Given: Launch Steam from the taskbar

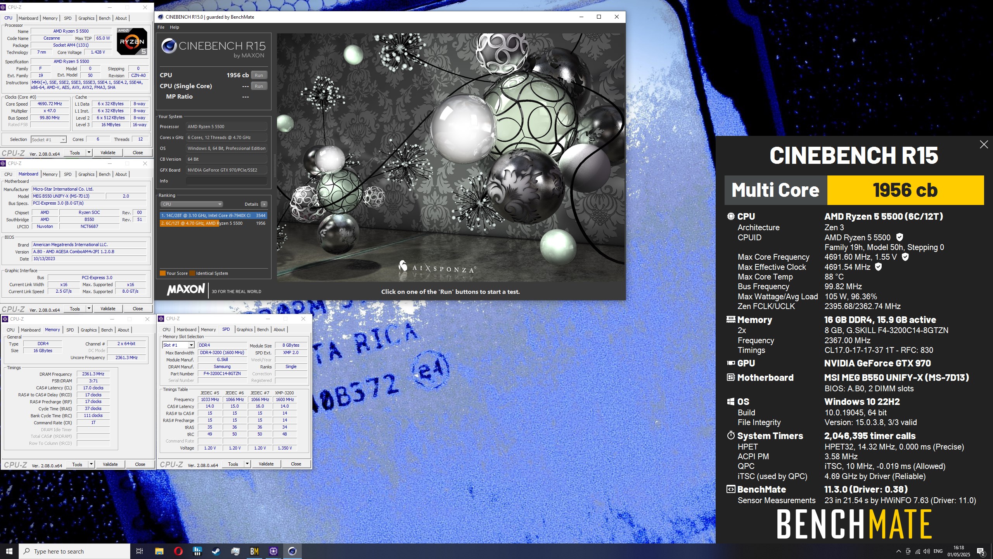Looking at the screenshot, I should (216, 551).
